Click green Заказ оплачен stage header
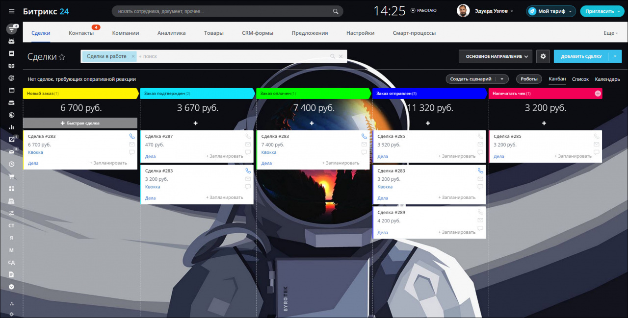The height and width of the screenshot is (318, 628). click(313, 93)
